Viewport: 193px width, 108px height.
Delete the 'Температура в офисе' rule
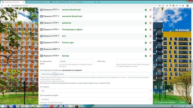[150, 30]
